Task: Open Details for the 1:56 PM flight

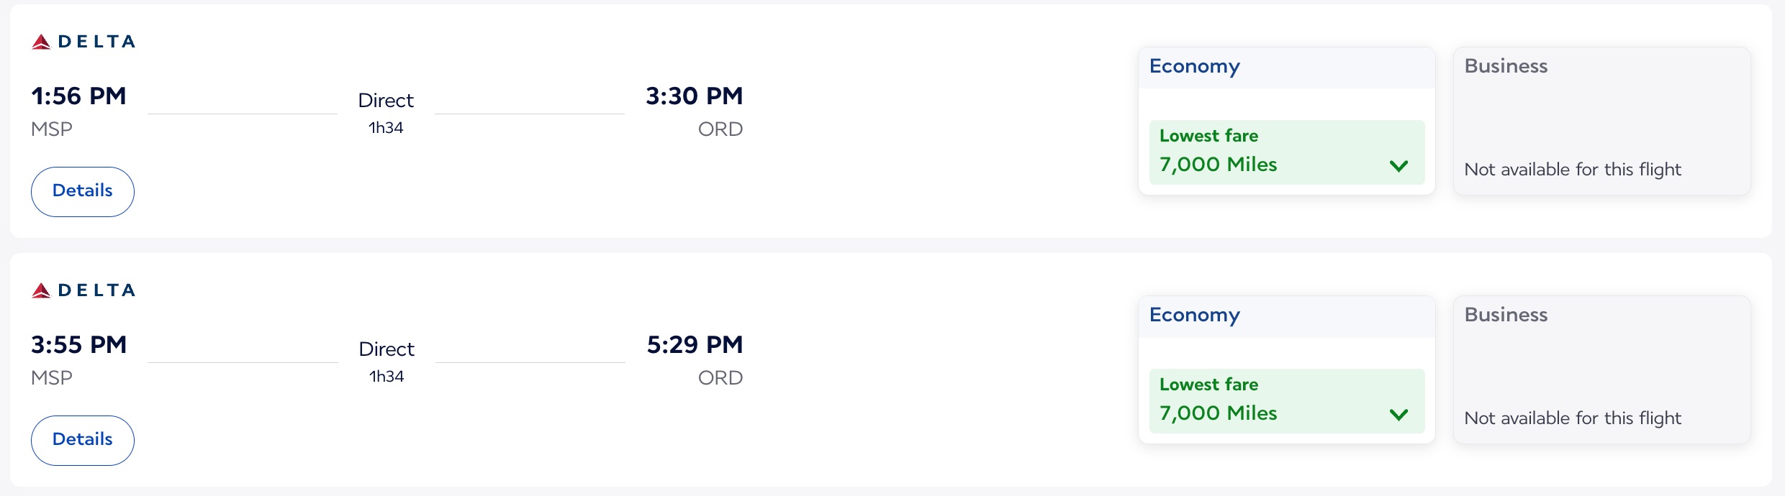Action: [x=83, y=191]
